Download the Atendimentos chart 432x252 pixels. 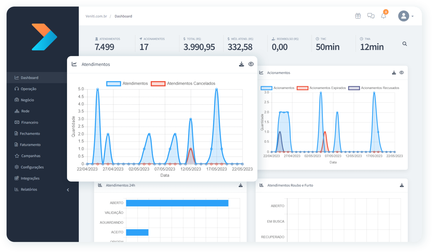(x=241, y=64)
